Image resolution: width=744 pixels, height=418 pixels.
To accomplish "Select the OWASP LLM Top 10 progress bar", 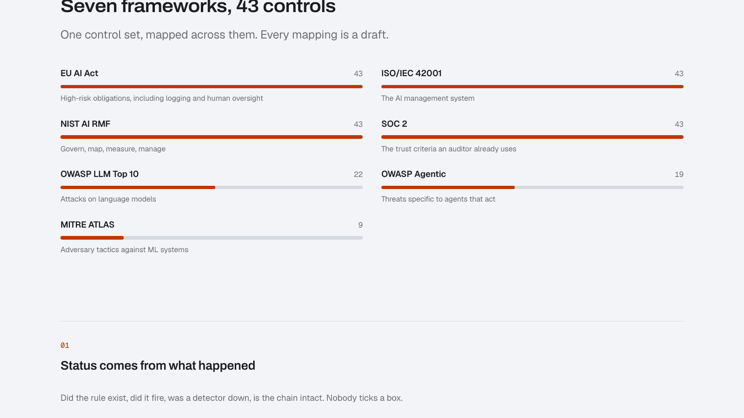I will pos(212,187).
